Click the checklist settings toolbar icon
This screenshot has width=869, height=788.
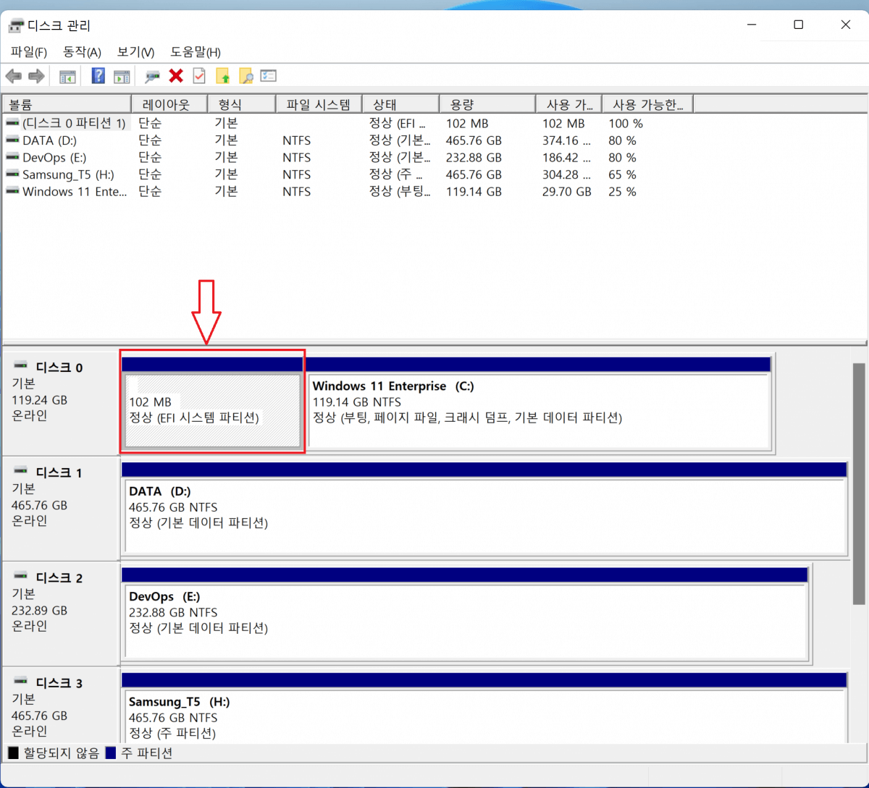point(269,76)
